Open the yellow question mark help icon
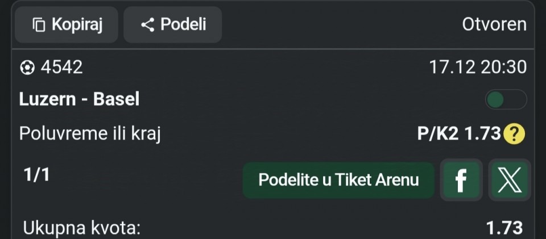The width and height of the screenshot is (546, 239). (514, 134)
